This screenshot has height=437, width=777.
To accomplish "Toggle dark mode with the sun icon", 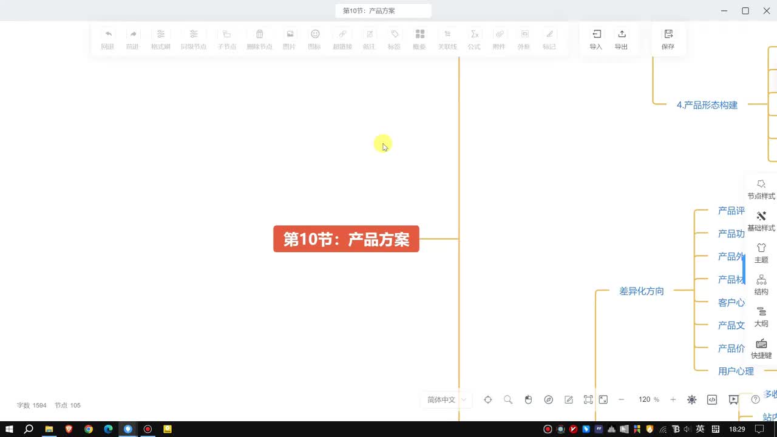I will tap(692, 399).
